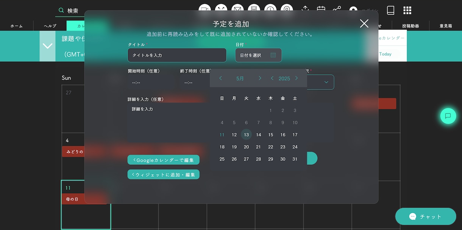Select date 27 in the date picker
The width and height of the screenshot is (462, 230).
[x=246, y=159]
